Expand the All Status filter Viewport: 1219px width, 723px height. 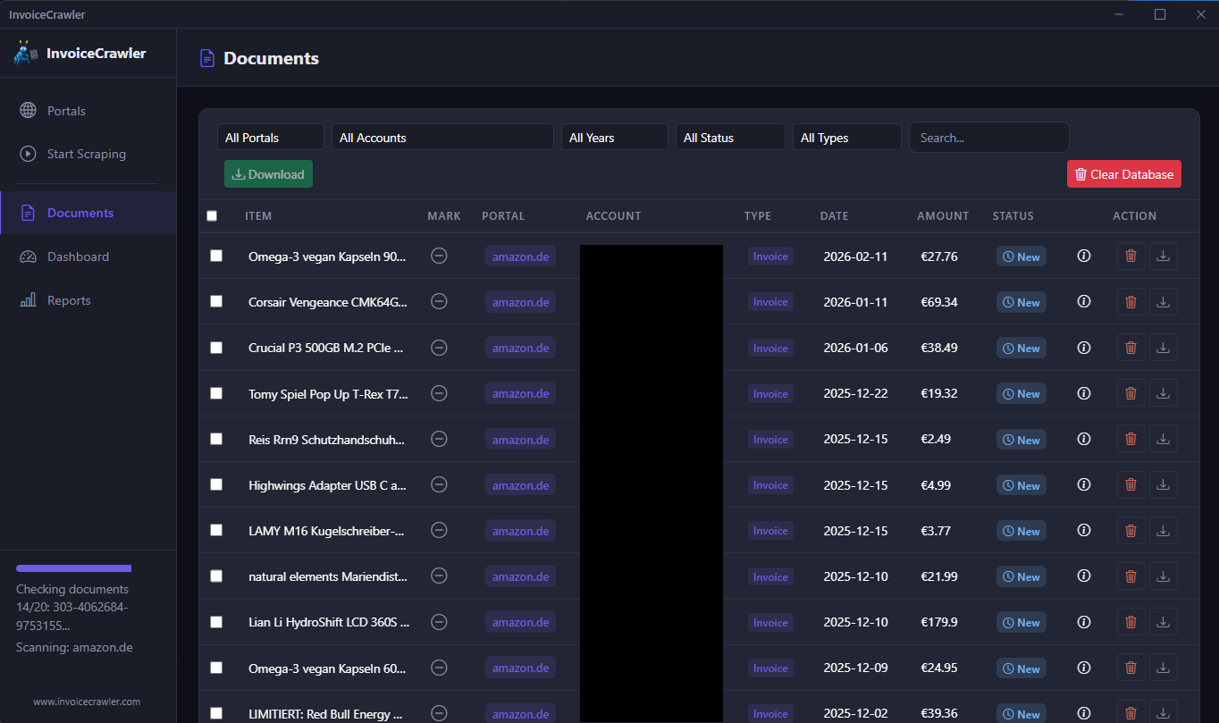pos(730,138)
